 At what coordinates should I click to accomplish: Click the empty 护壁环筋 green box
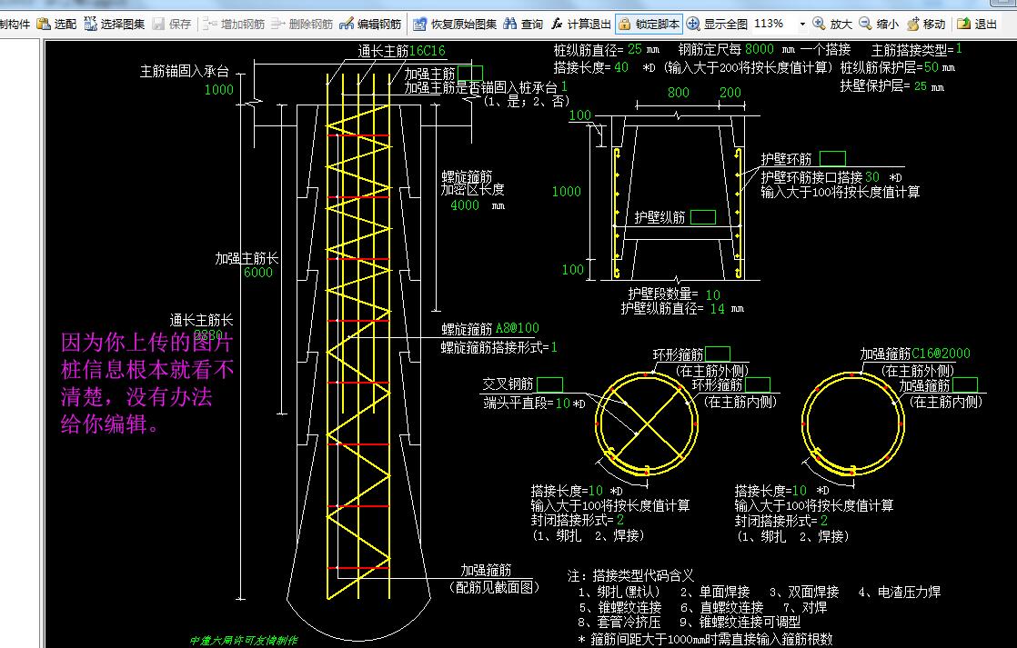833,159
